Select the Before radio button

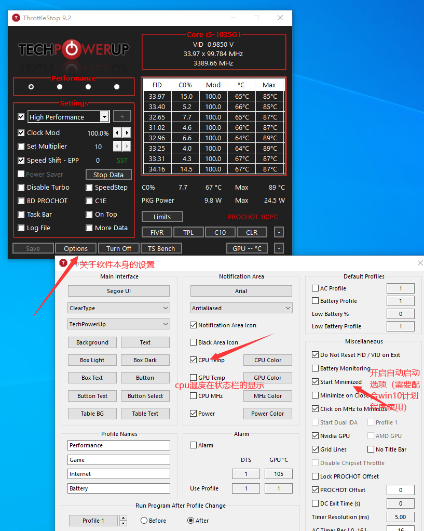click(143, 520)
